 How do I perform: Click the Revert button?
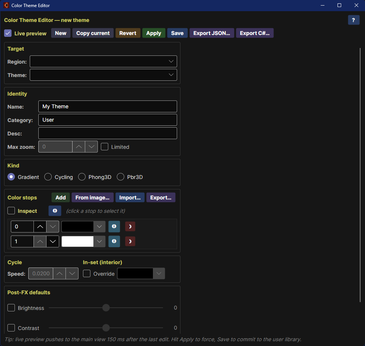[128, 33]
